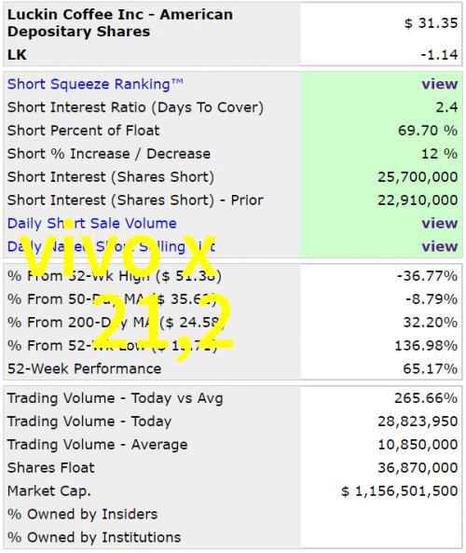Open the Daily Naked Short Selling link
Screen dimensions: 466x553
coord(112,246)
